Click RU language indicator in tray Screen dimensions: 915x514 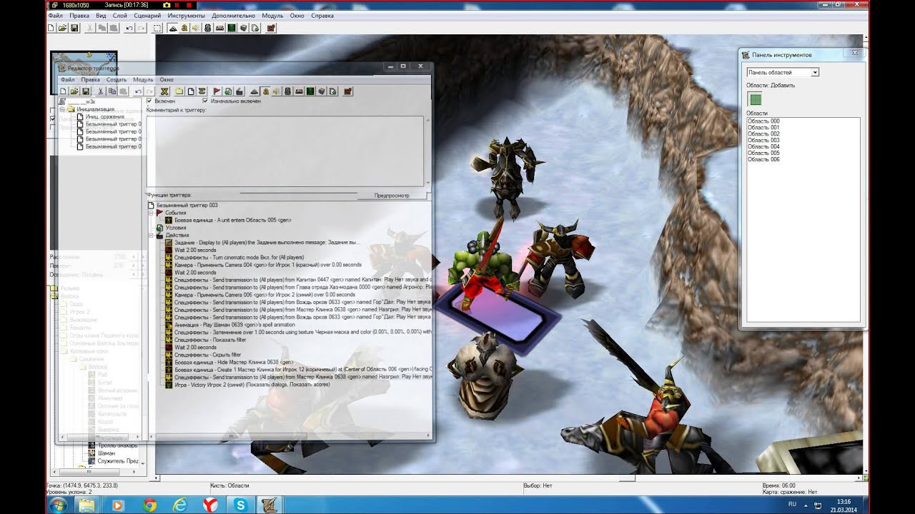coord(792,504)
